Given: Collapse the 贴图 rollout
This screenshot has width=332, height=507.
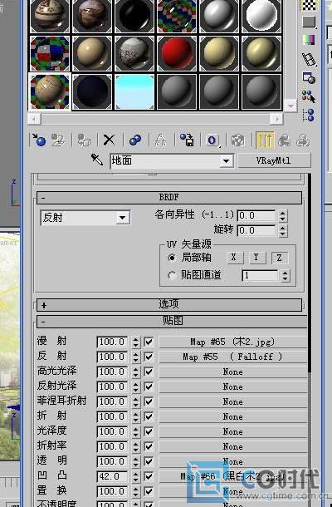Looking at the screenshot, I should 172,321.
